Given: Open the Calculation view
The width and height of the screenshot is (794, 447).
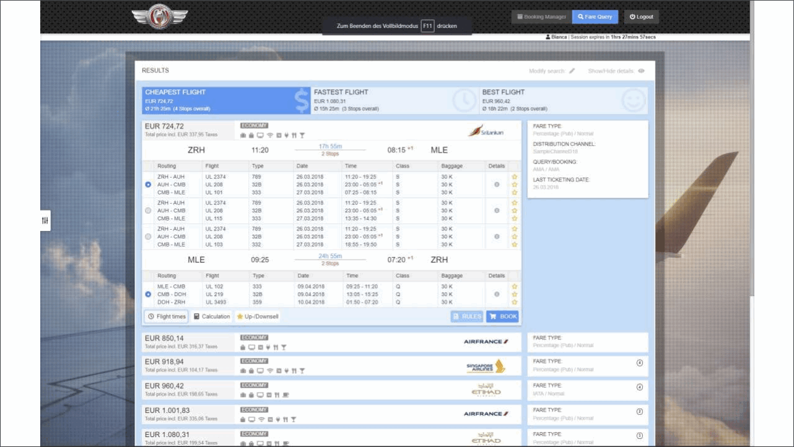Looking at the screenshot, I should 211,316.
